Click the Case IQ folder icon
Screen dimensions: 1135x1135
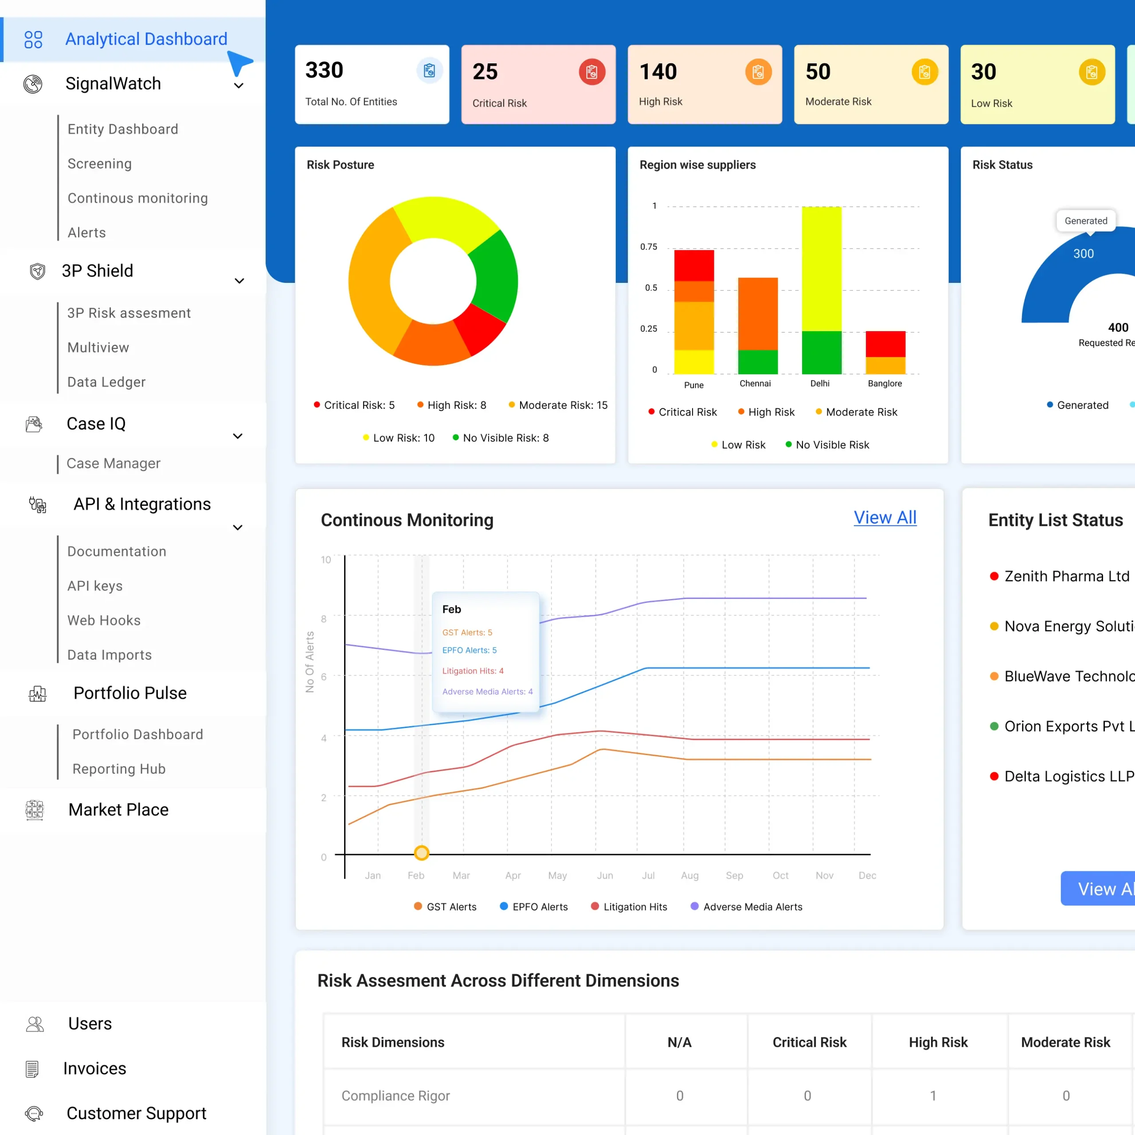pyautogui.click(x=34, y=424)
